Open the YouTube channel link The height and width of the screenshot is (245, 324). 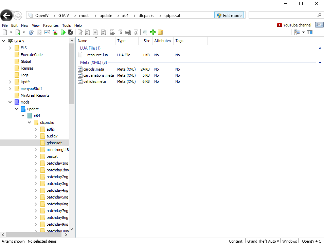(294, 25)
